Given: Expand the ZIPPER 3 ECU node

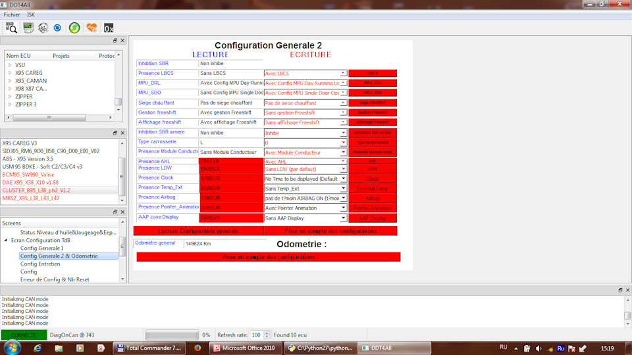Looking at the screenshot, I should [10, 105].
